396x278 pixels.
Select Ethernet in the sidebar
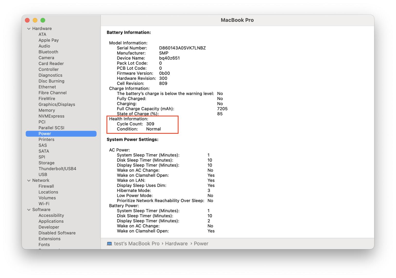[47, 87]
